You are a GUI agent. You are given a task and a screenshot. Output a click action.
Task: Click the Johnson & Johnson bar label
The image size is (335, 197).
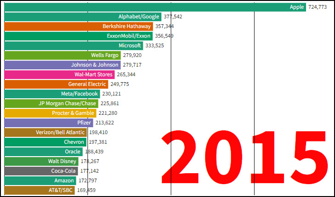(95, 65)
